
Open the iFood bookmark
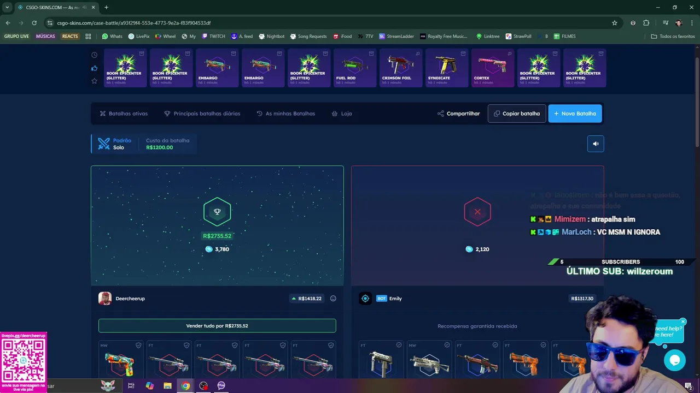coord(342,37)
